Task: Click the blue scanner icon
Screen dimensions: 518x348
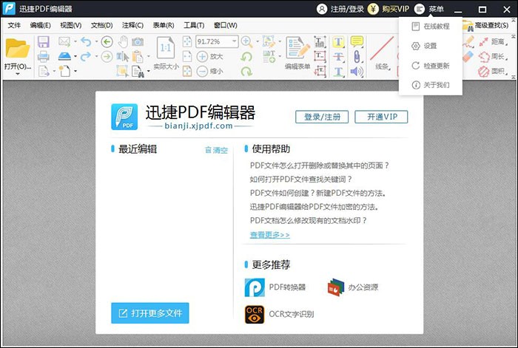Action: [x=64, y=56]
